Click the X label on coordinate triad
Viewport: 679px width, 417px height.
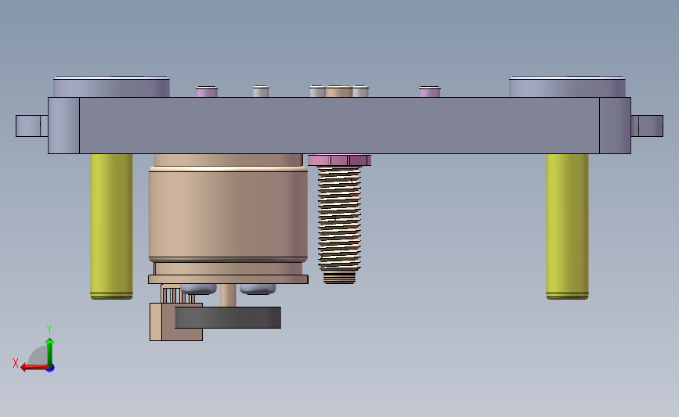point(16,363)
